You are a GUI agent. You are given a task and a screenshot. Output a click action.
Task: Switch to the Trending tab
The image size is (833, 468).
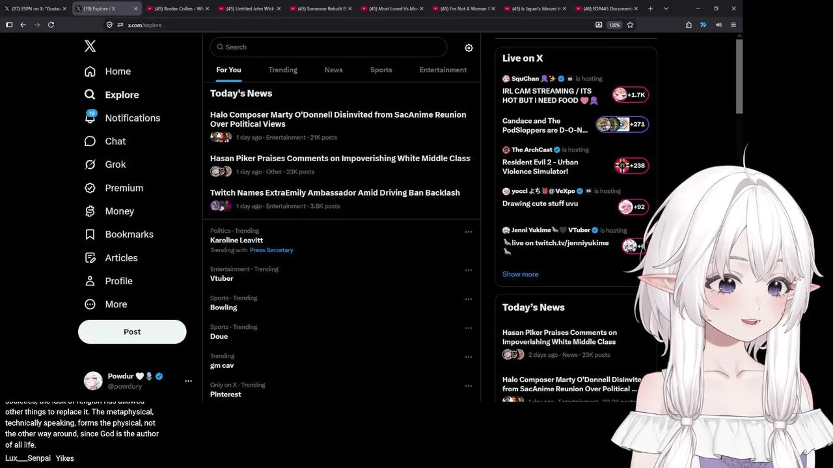click(x=282, y=70)
